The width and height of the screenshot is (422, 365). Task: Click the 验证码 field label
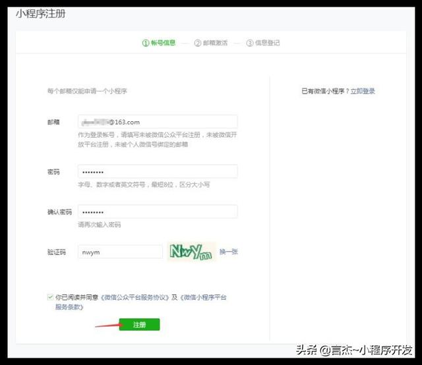tap(57, 252)
